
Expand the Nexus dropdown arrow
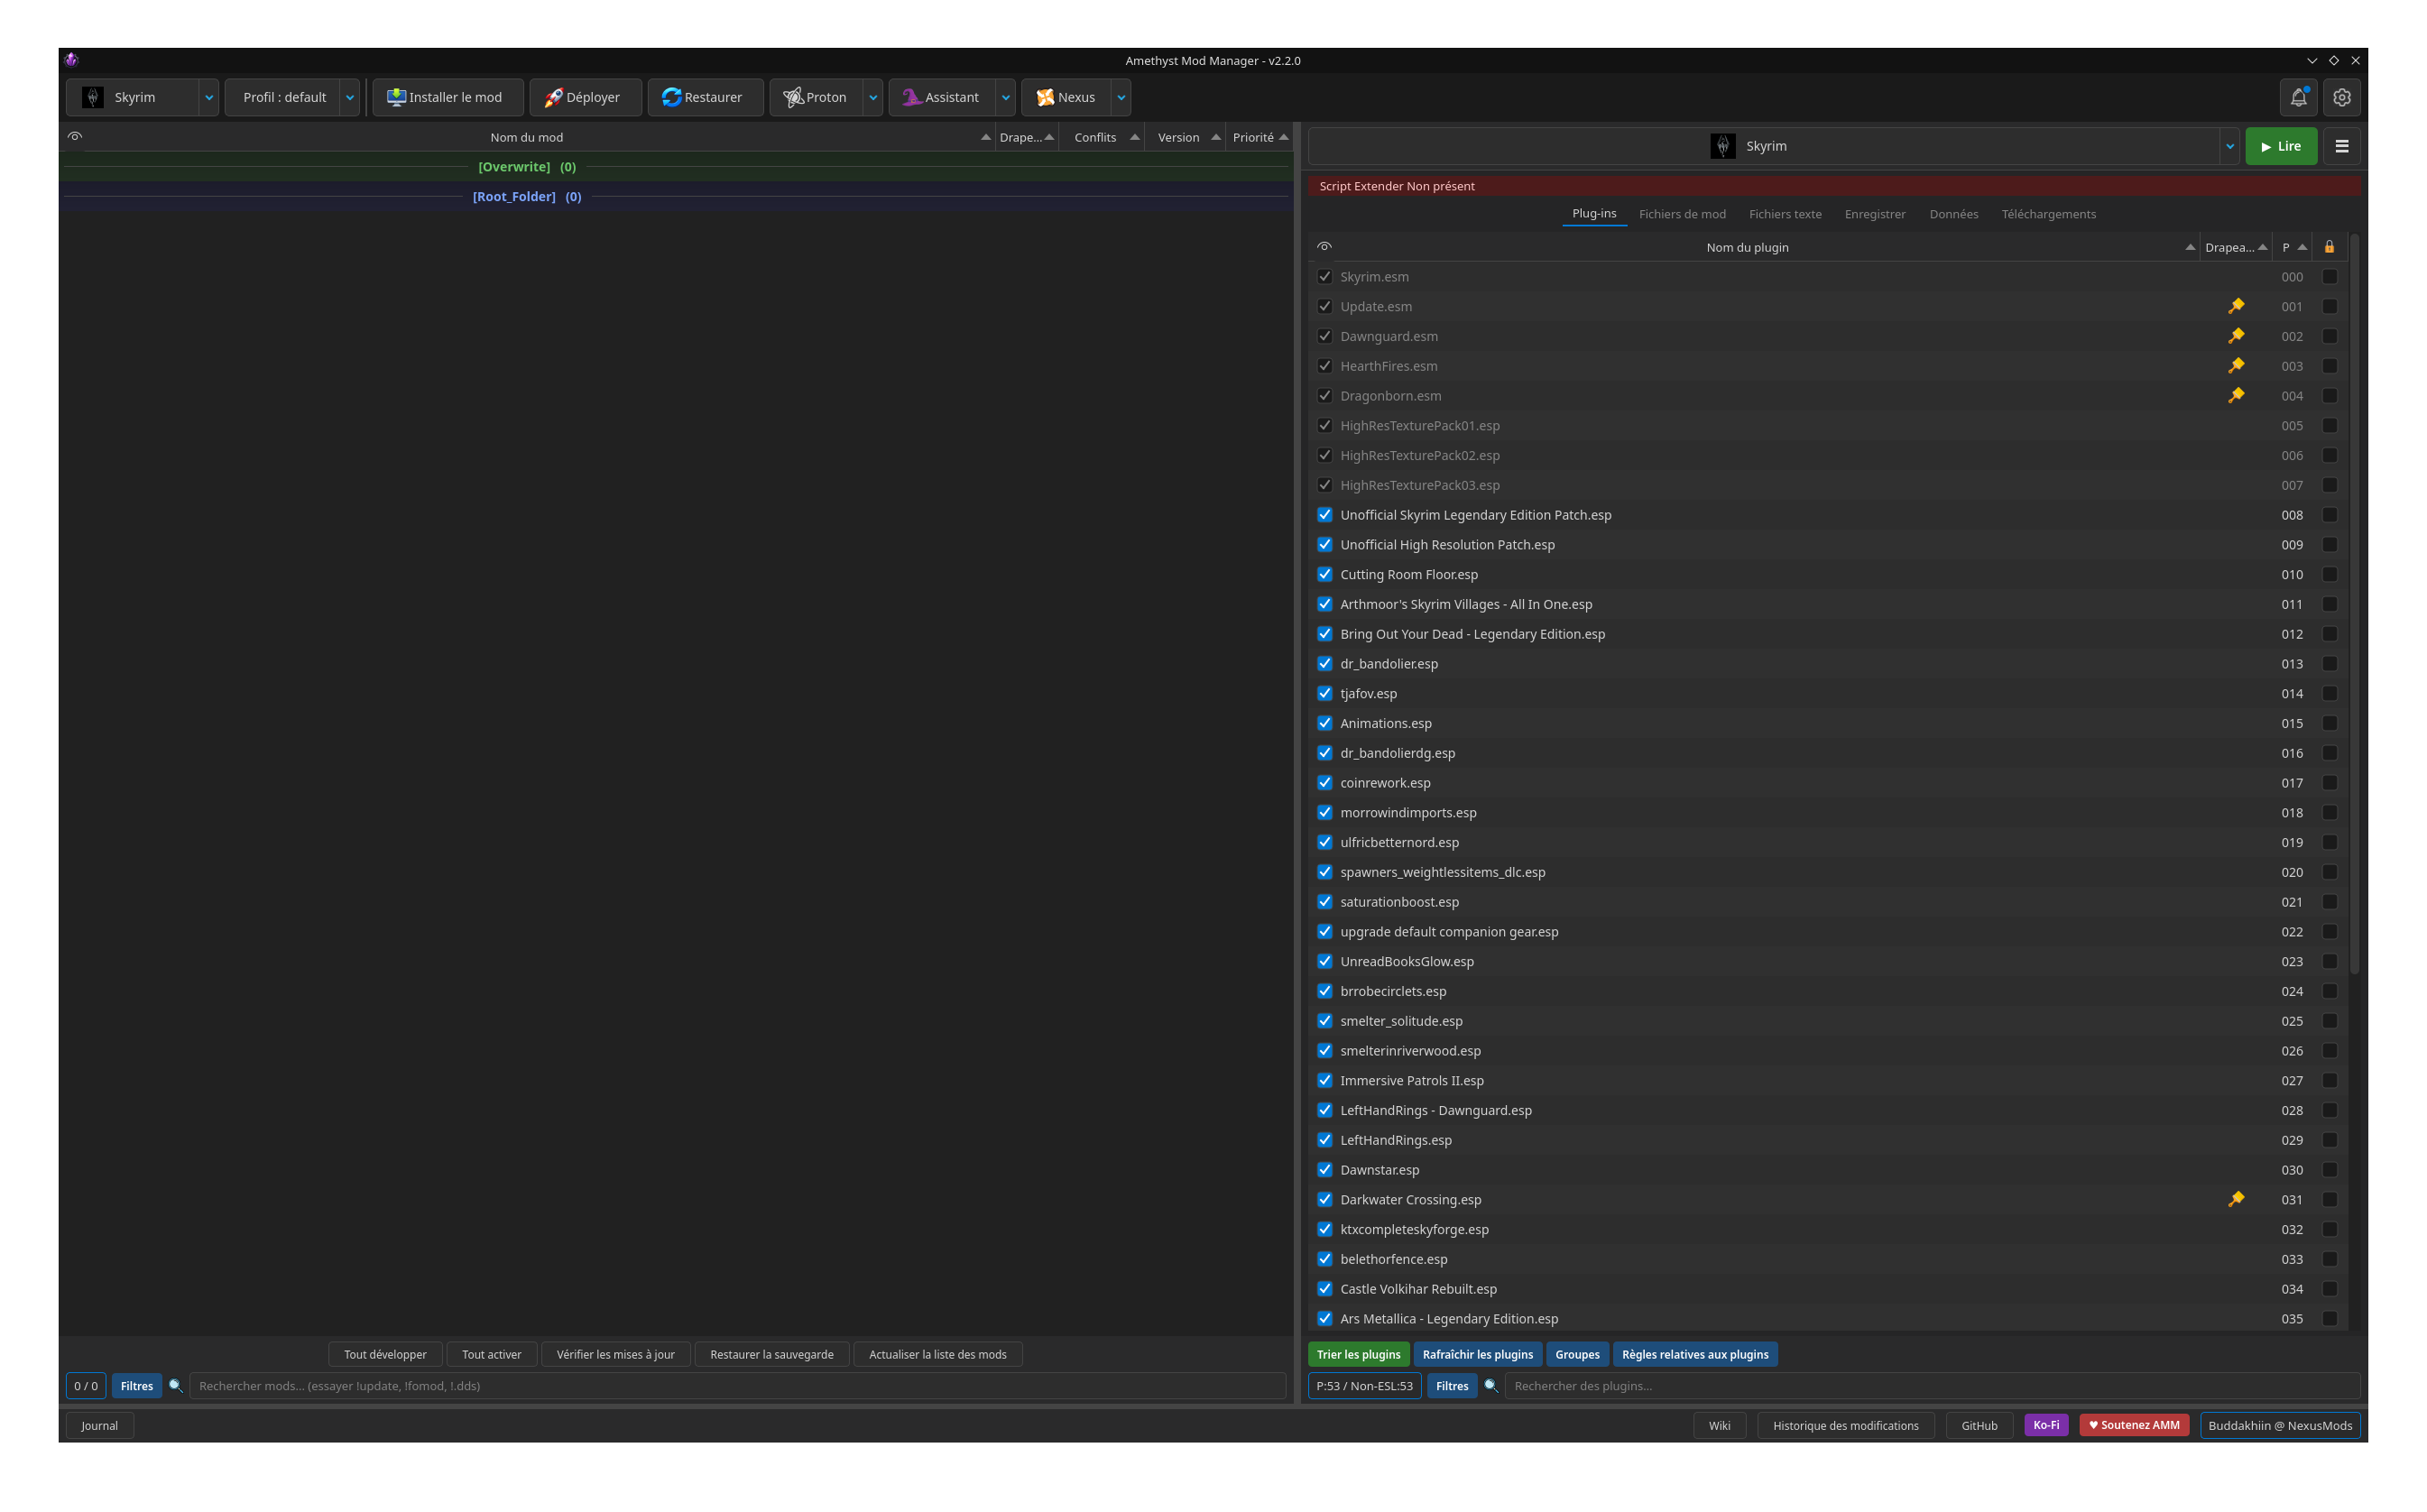coord(1121,97)
